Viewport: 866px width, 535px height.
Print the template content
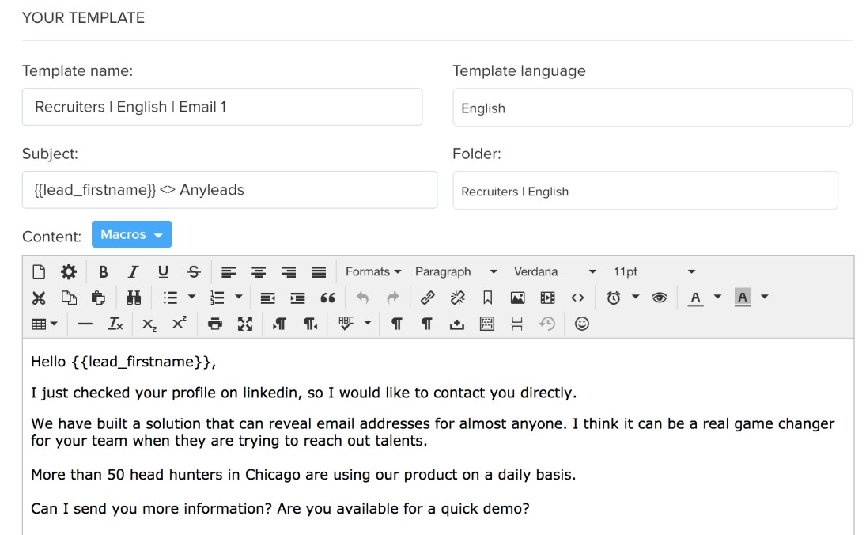214,324
